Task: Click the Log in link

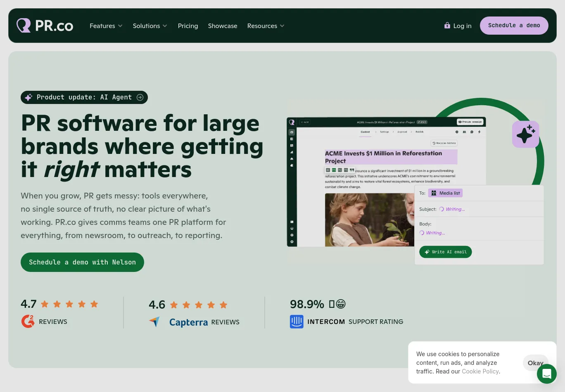Action: coord(462,26)
